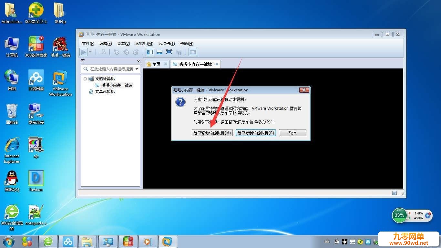The width and height of the screenshot is (441, 248).
Task: Click the take snapshot toolbar icon
Action: click(x=117, y=52)
